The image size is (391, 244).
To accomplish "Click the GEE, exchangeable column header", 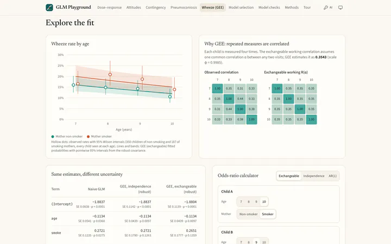I will click(181, 189).
